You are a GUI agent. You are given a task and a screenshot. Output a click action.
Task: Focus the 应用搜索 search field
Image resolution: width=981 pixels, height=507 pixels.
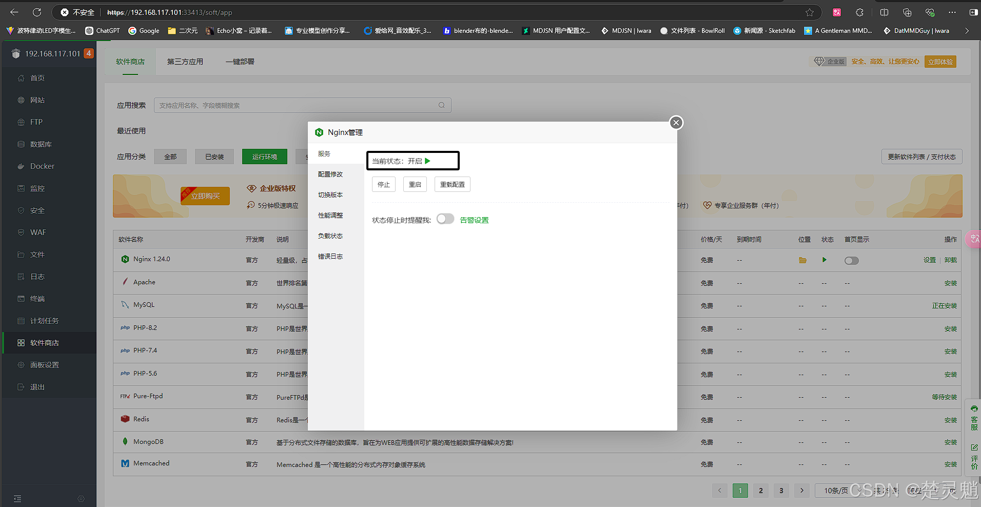302,105
